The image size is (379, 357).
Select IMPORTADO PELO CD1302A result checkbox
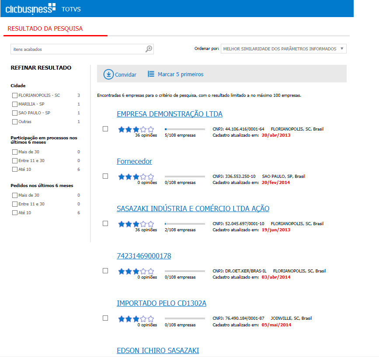[x=105, y=318]
